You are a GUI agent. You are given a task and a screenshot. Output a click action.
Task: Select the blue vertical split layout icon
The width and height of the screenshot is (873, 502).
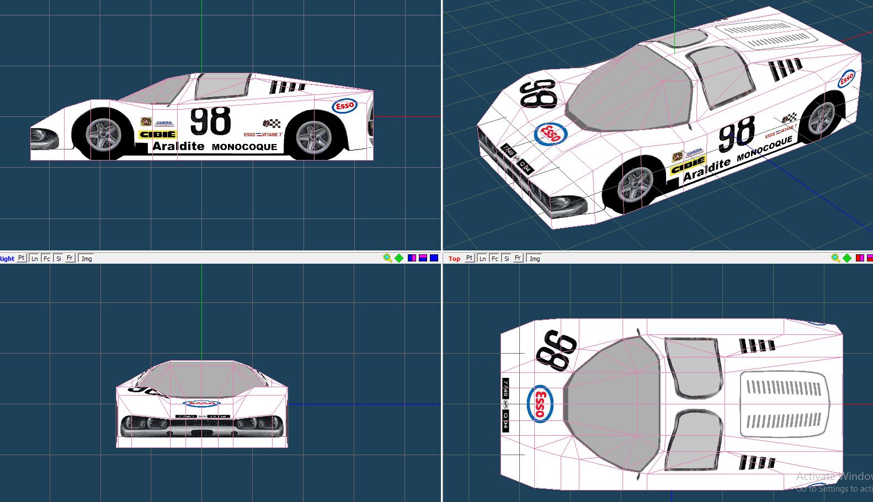pos(412,258)
